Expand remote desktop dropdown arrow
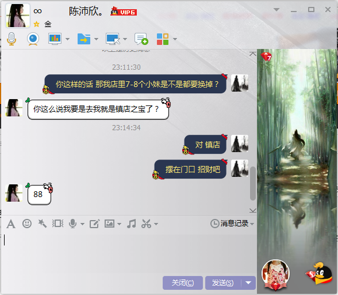This screenshot has height=295, width=338. [x=125, y=39]
